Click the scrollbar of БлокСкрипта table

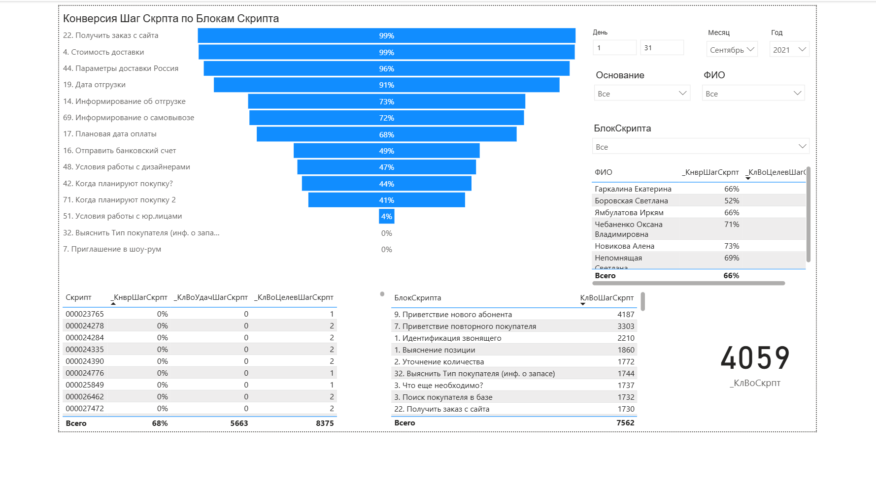(643, 302)
